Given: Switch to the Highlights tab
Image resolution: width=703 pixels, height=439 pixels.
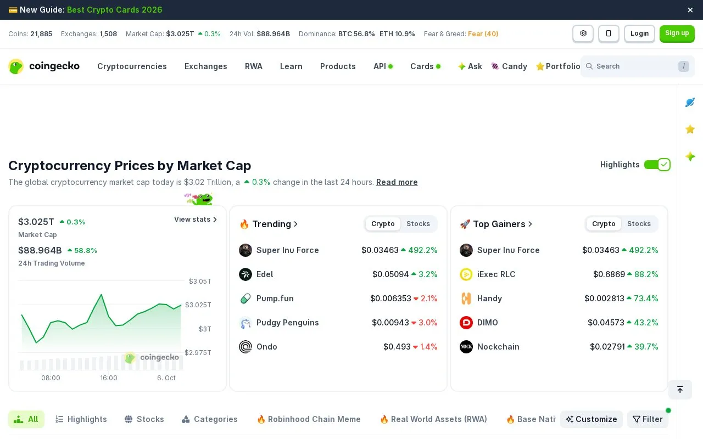Looking at the screenshot, I should (81, 419).
